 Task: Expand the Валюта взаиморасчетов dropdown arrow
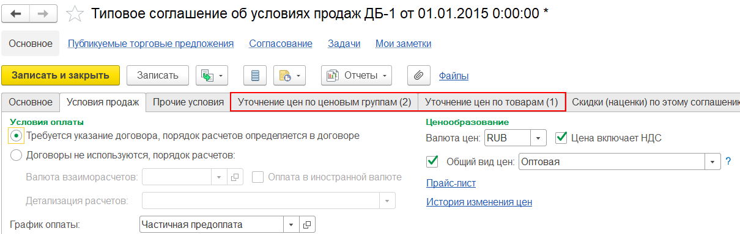pyautogui.click(x=219, y=177)
